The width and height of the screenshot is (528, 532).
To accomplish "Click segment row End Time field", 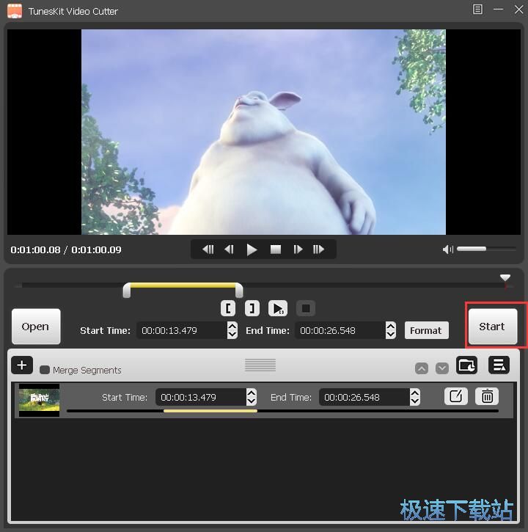I will pyautogui.click(x=364, y=397).
